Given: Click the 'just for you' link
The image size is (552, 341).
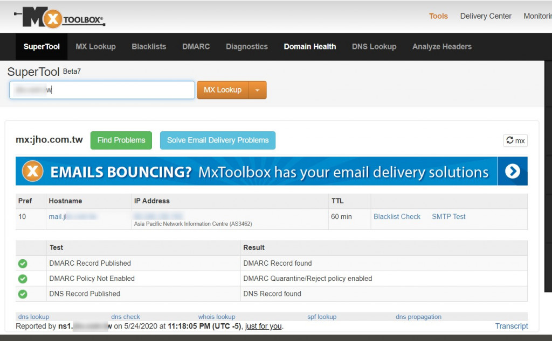Looking at the screenshot, I should (x=263, y=326).
